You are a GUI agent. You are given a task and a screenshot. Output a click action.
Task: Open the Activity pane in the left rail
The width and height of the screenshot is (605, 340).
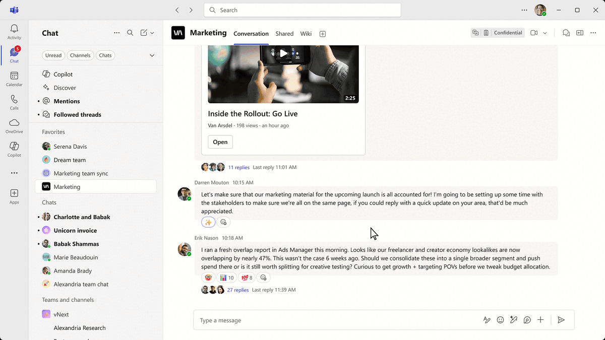14,31
